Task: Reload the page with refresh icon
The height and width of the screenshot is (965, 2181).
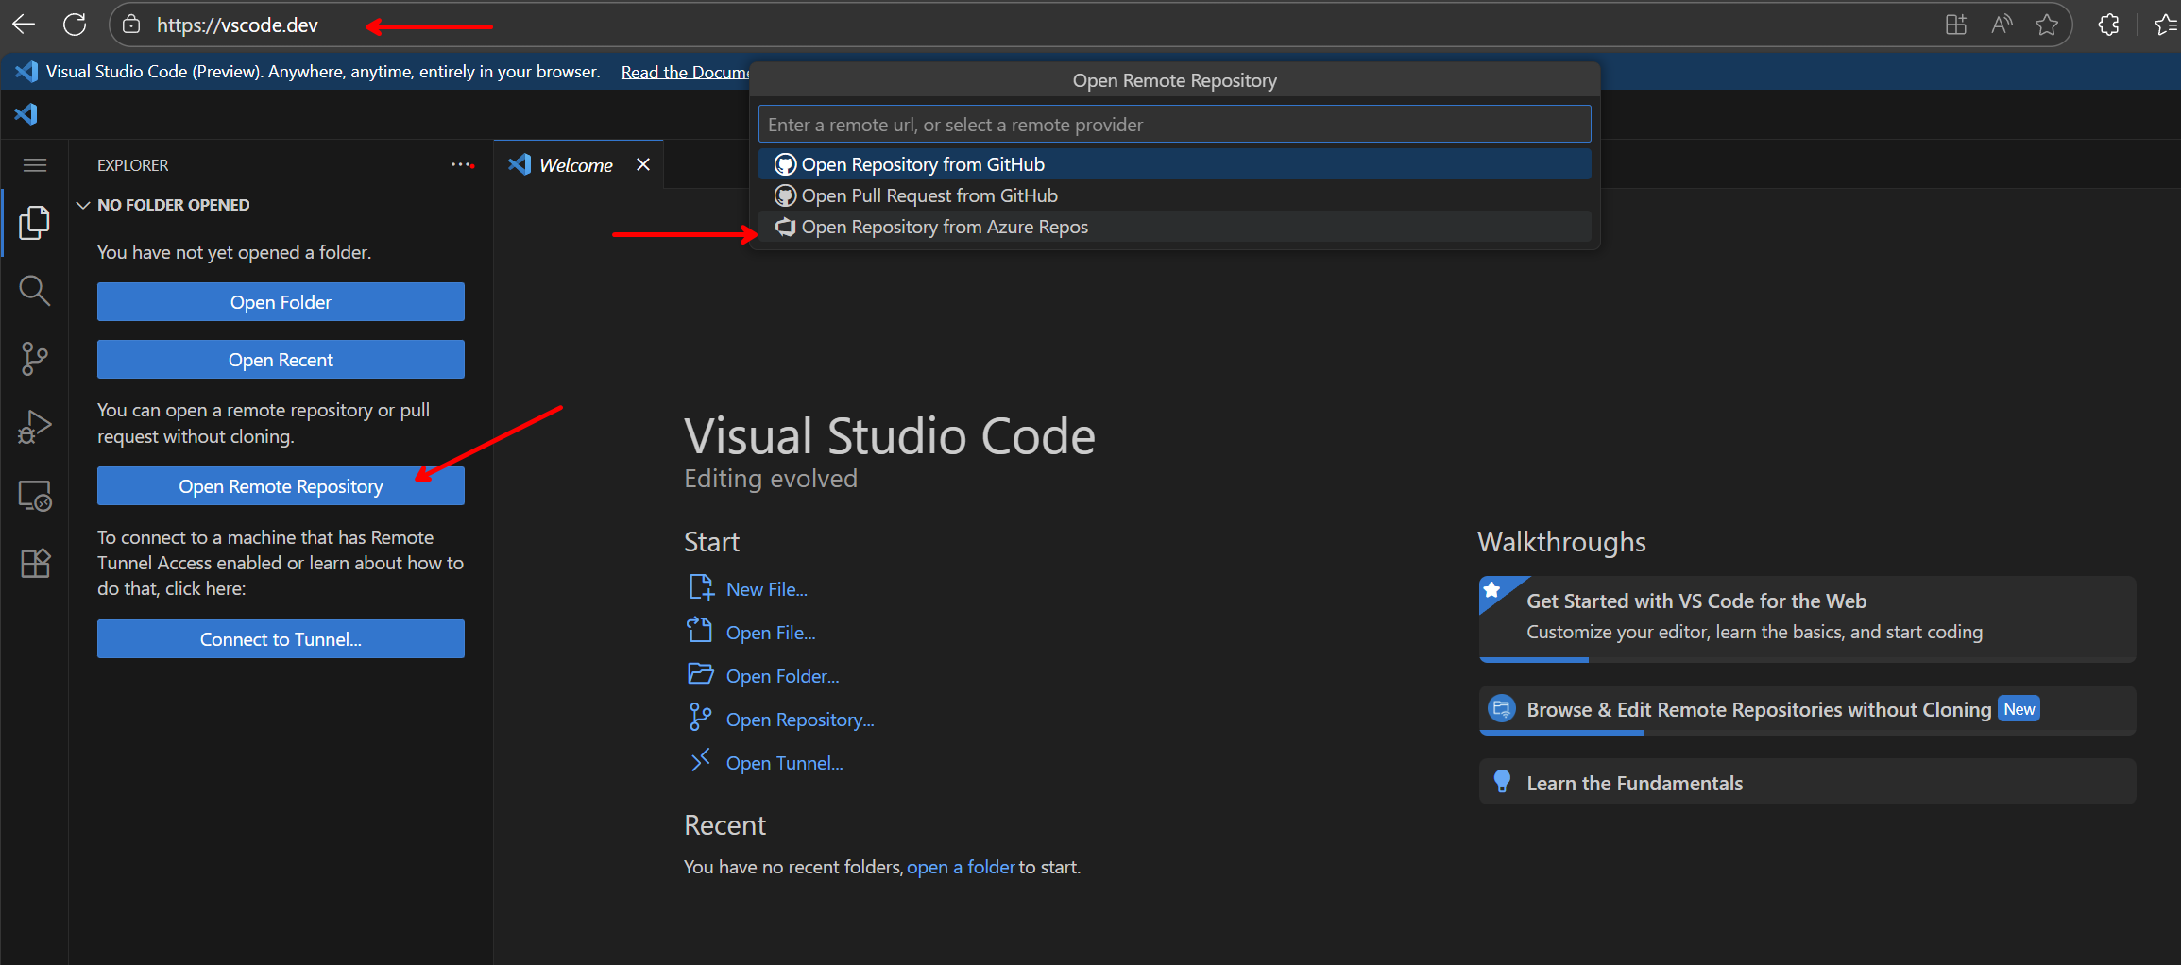Action: 75,25
